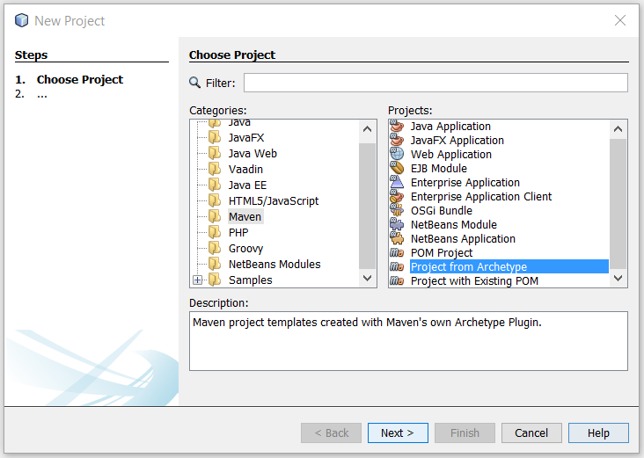Viewport: 644px width, 458px height.
Task: Click the disabled Back button
Action: pyautogui.click(x=331, y=433)
